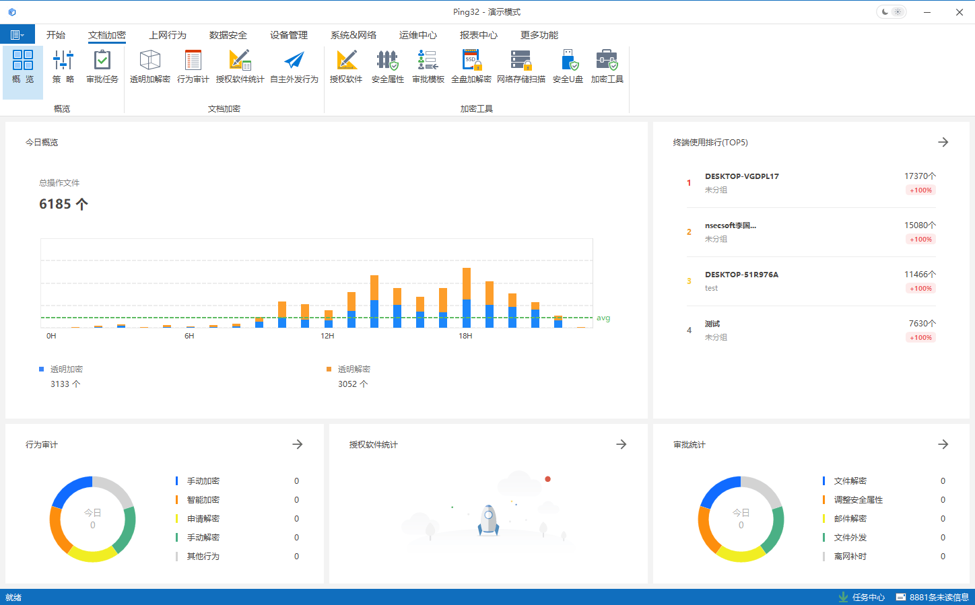Image resolution: width=975 pixels, height=605 pixels.
Task: Click the blue segment of 行为审计 donut
Action: [x=70, y=489]
